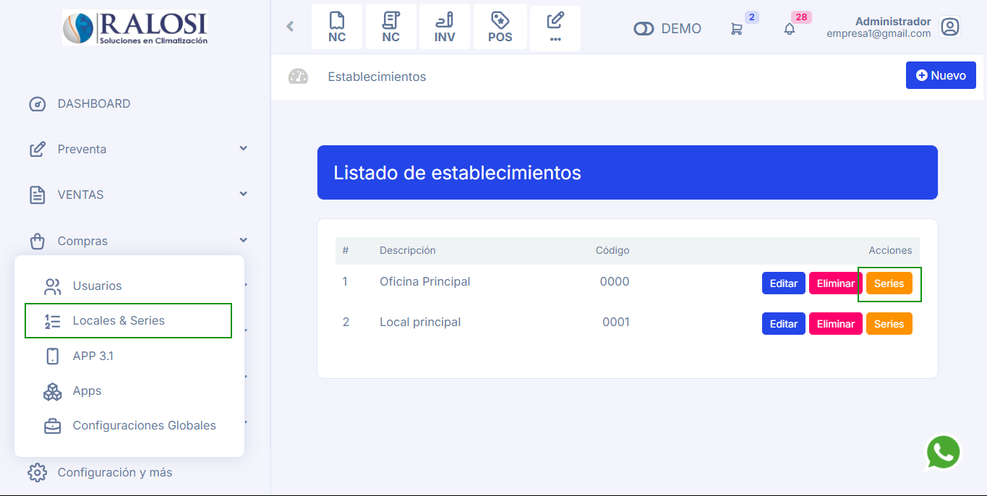
Task: Open Locales & Series from the sidebar
Action: tap(118, 320)
